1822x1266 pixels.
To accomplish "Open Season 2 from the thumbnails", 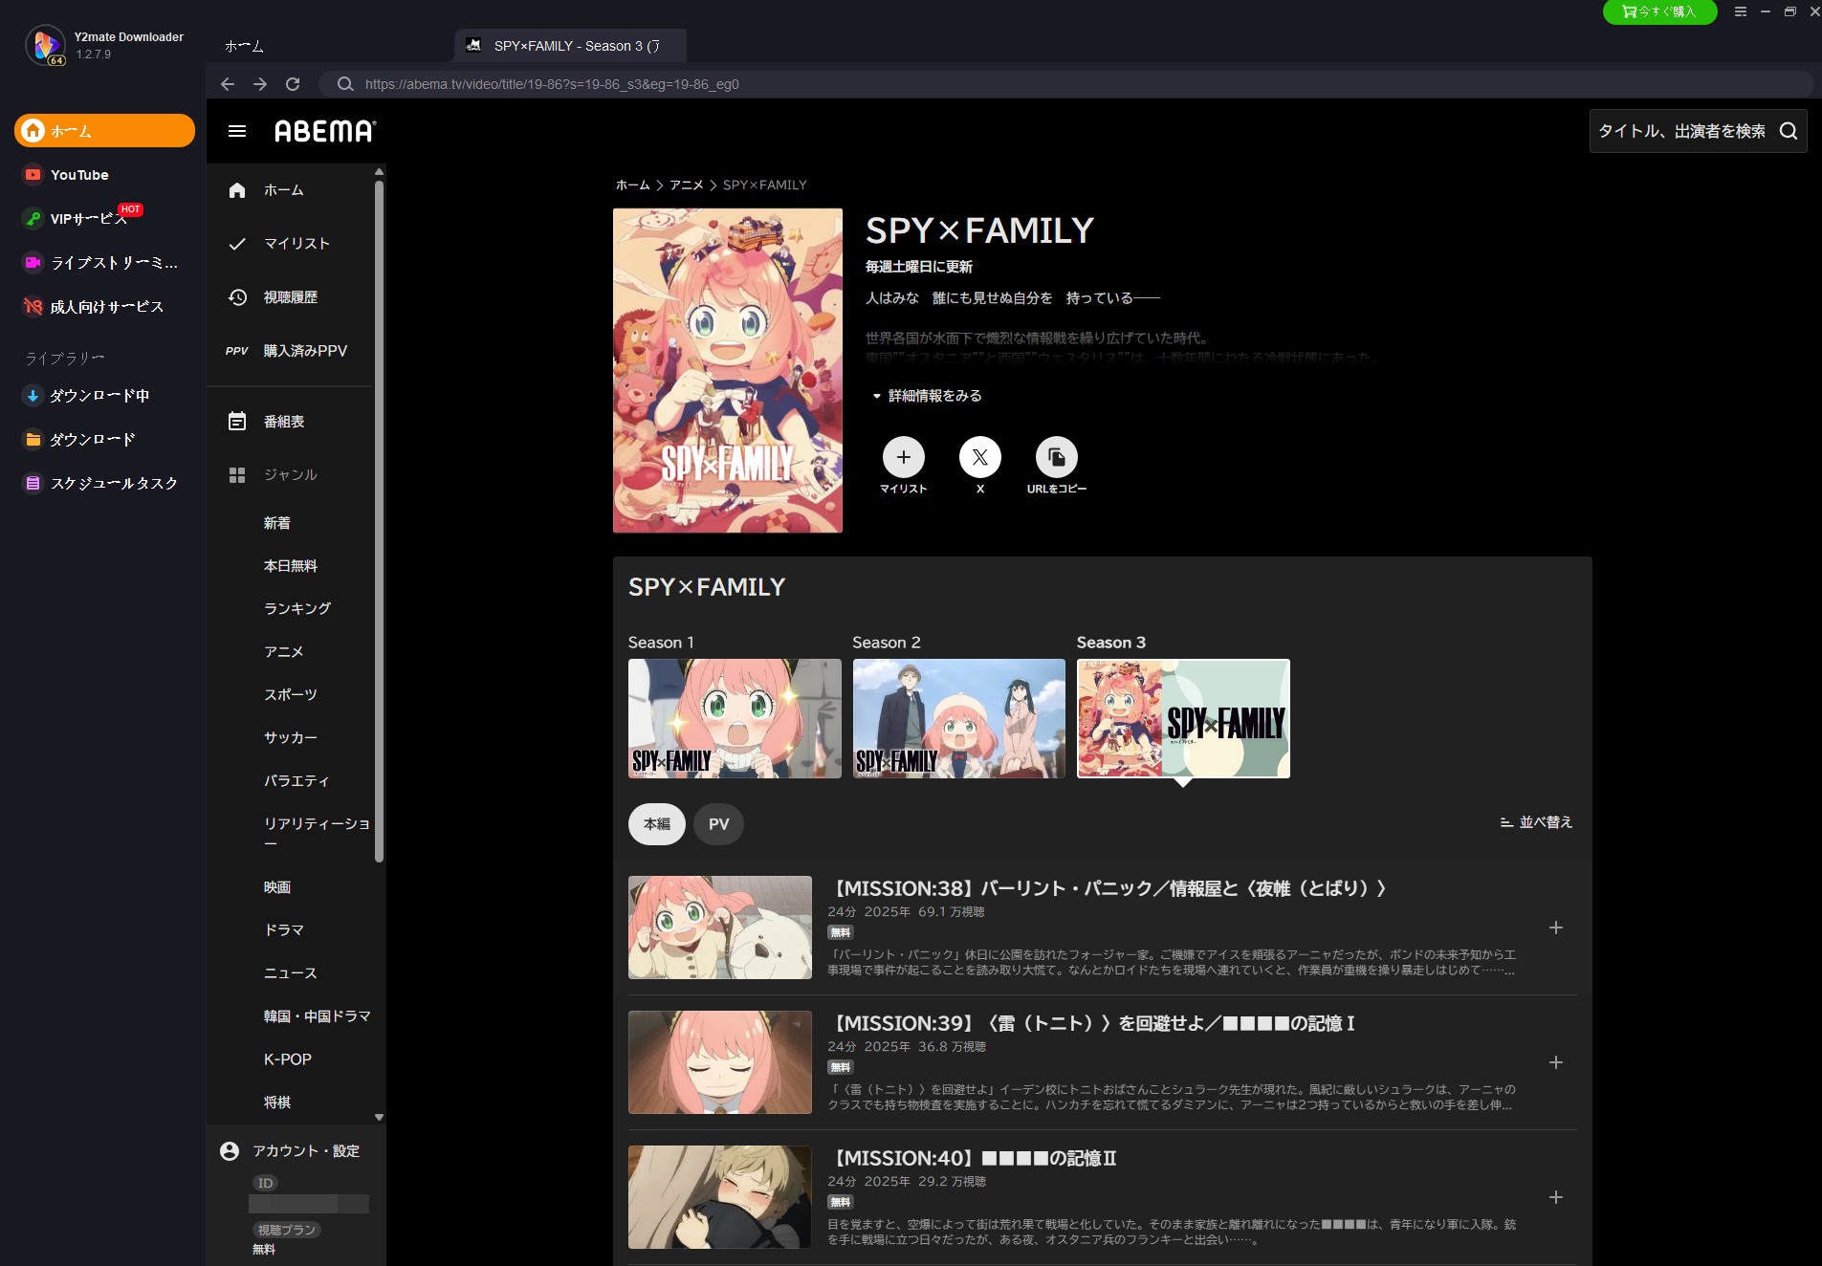I will (x=957, y=718).
